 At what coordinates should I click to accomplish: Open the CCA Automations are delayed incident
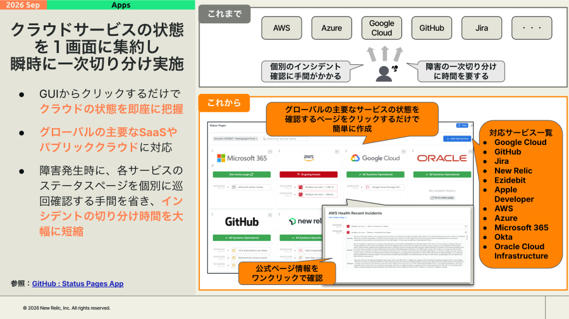tap(251, 250)
